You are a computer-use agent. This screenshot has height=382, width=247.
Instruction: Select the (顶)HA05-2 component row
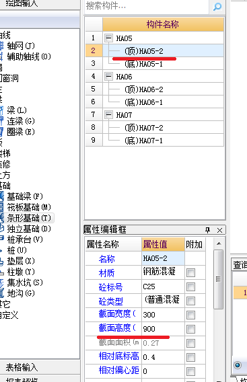pyautogui.click(x=163, y=50)
